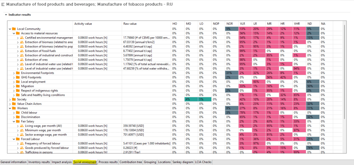Select the VHR column header
The width and height of the screenshot is (354, 165).
tap(297, 23)
